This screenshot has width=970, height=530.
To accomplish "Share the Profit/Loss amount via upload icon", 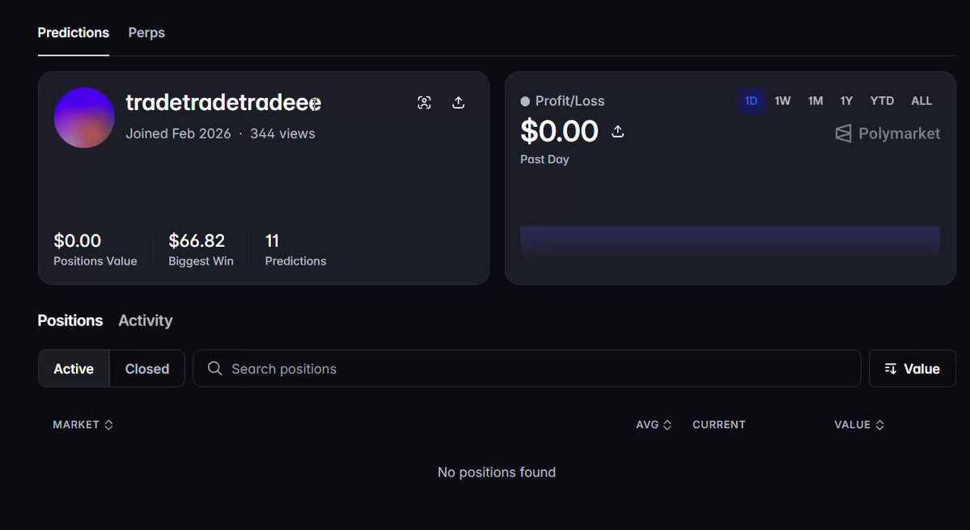I will (617, 131).
